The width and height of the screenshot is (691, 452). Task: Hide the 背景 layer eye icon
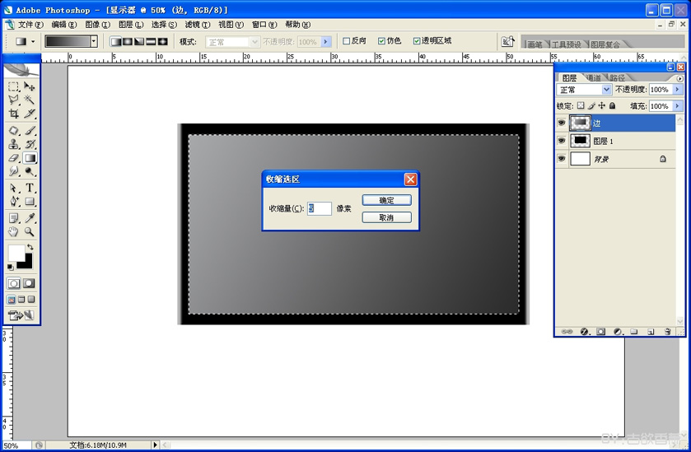pos(562,159)
